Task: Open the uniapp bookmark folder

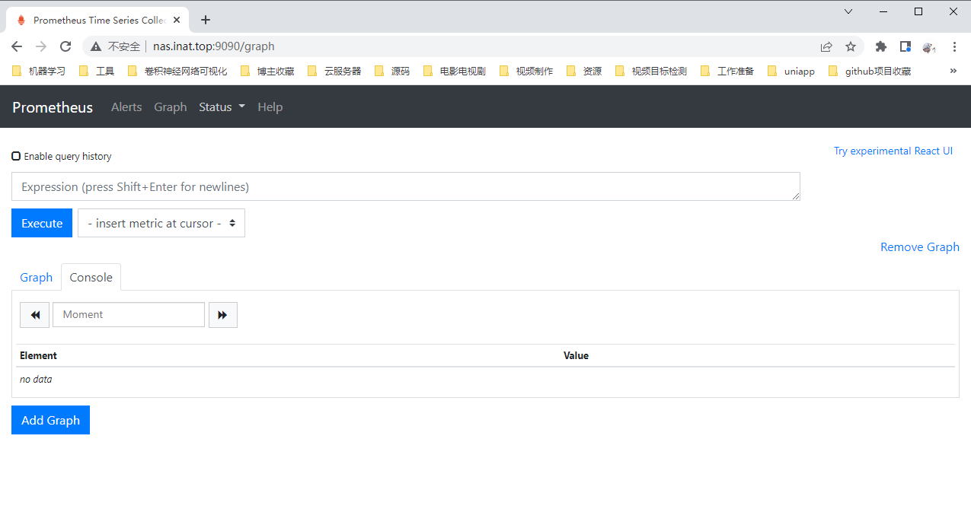Action: [x=791, y=71]
